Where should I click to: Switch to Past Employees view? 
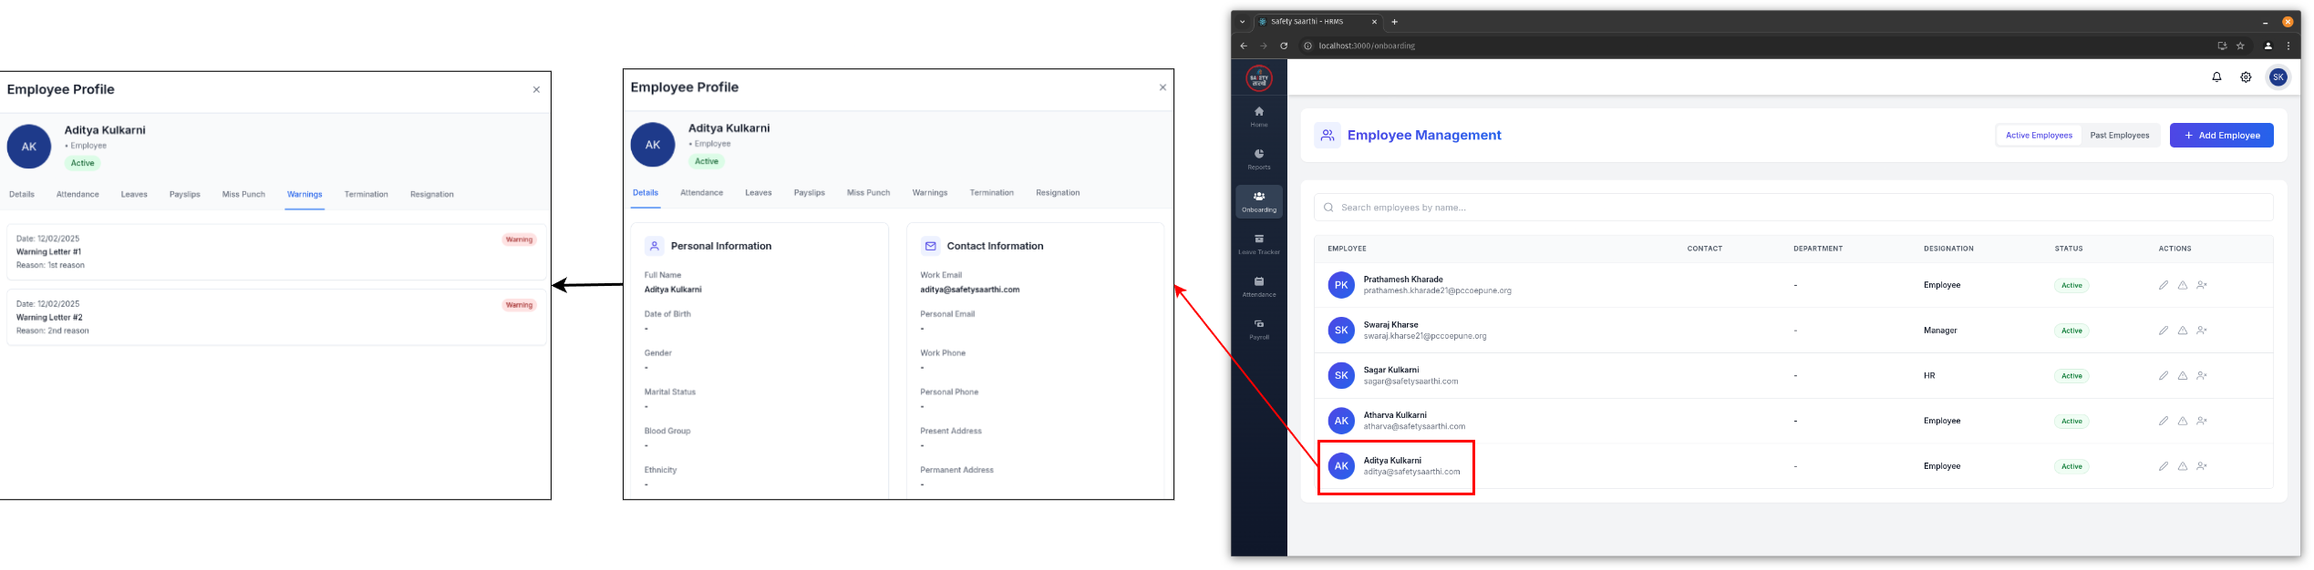point(2119,136)
